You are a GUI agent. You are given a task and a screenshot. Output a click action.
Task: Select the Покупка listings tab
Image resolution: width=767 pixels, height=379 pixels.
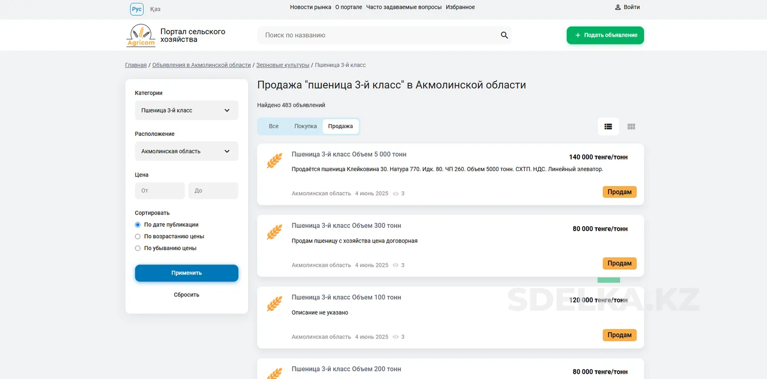[x=306, y=126]
